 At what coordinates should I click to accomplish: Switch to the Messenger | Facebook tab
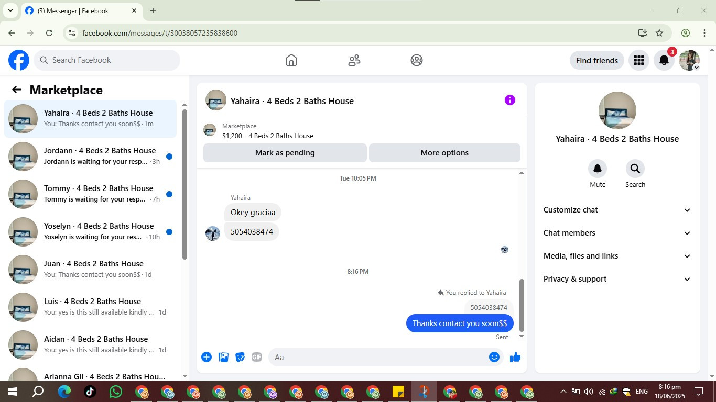pos(81,10)
